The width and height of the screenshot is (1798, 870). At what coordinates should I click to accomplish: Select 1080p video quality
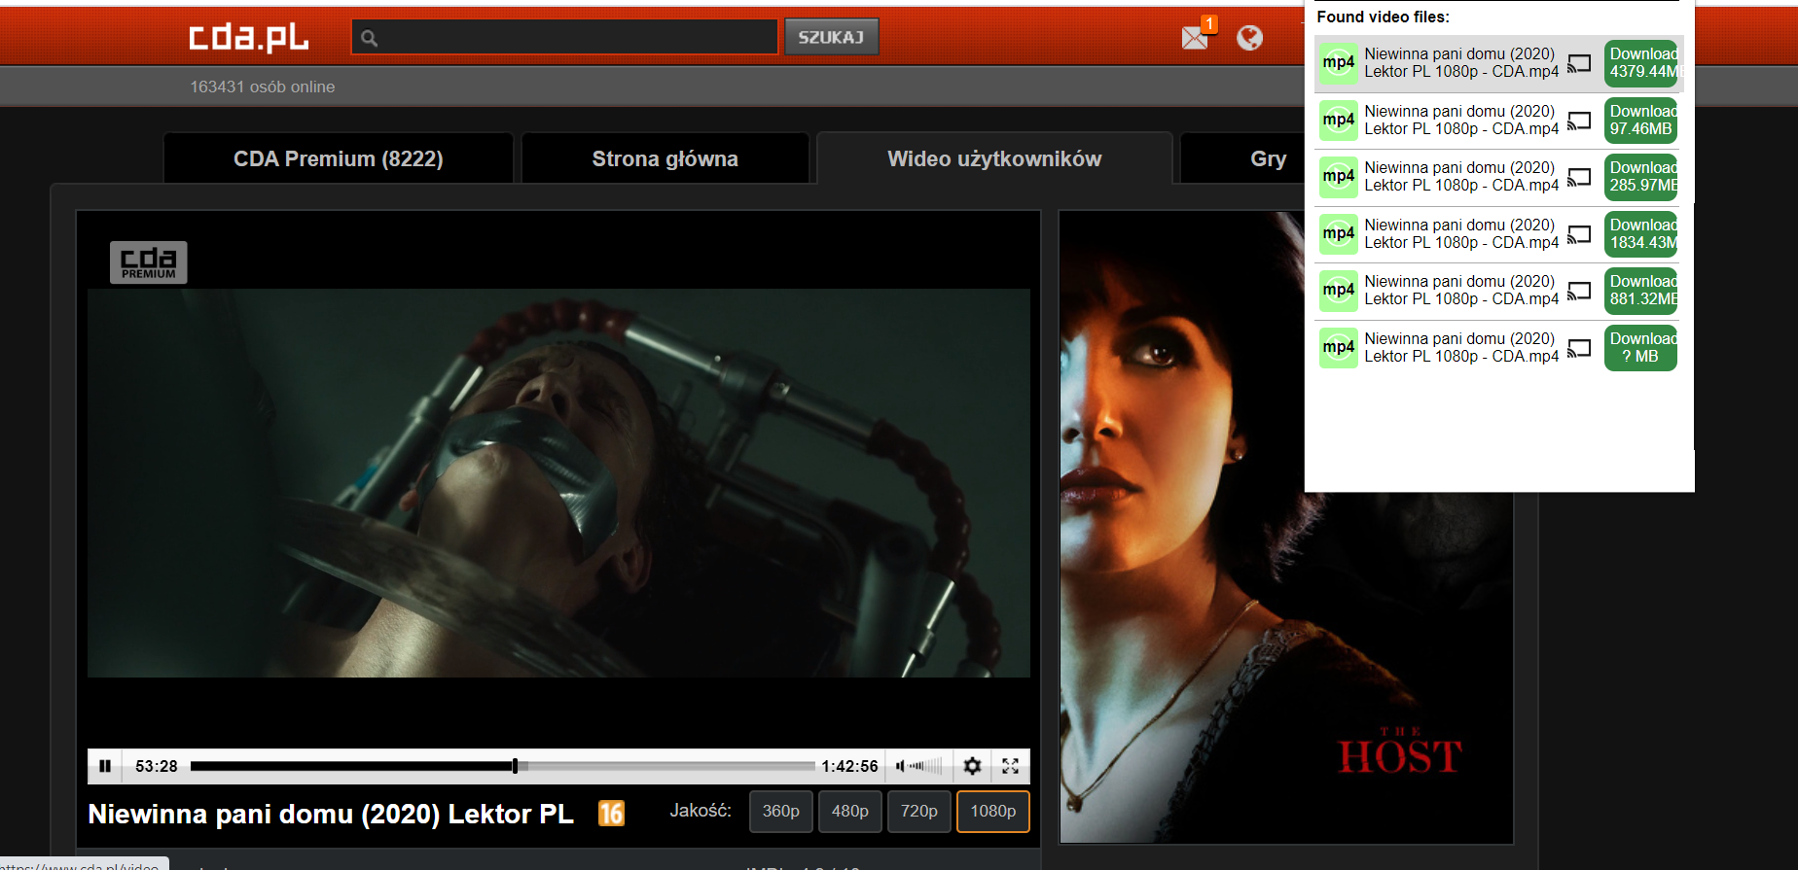coord(993,811)
